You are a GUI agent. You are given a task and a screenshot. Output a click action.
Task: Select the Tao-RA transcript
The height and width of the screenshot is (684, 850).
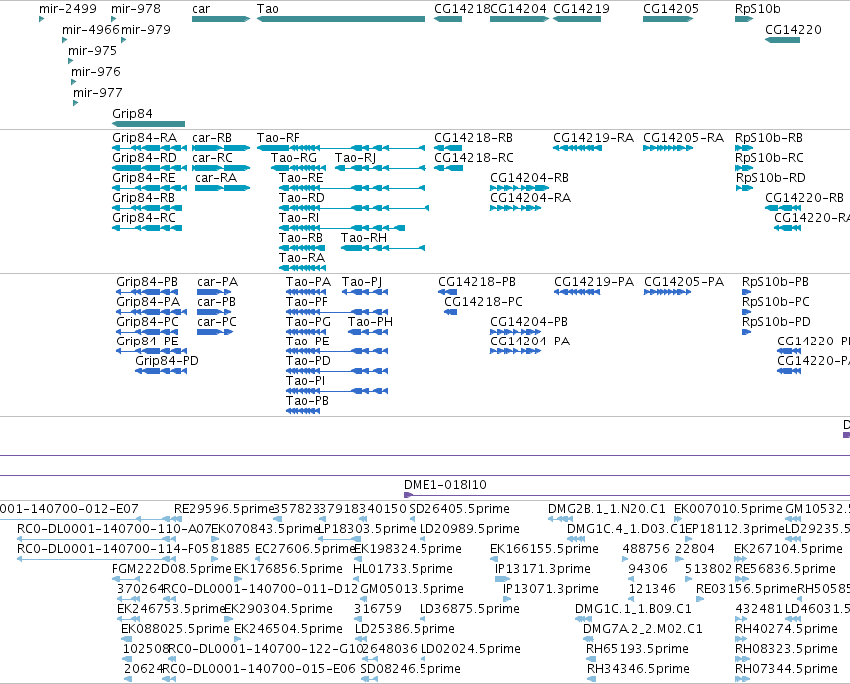[x=302, y=268]
